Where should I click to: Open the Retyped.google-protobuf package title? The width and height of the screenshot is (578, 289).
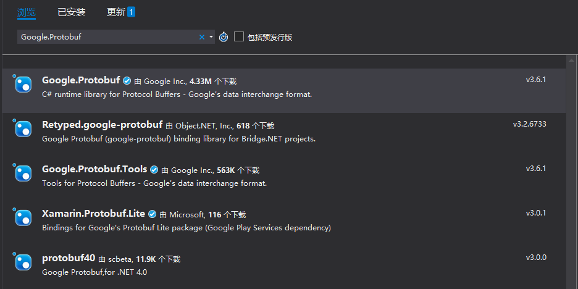[x=103, y=125]
